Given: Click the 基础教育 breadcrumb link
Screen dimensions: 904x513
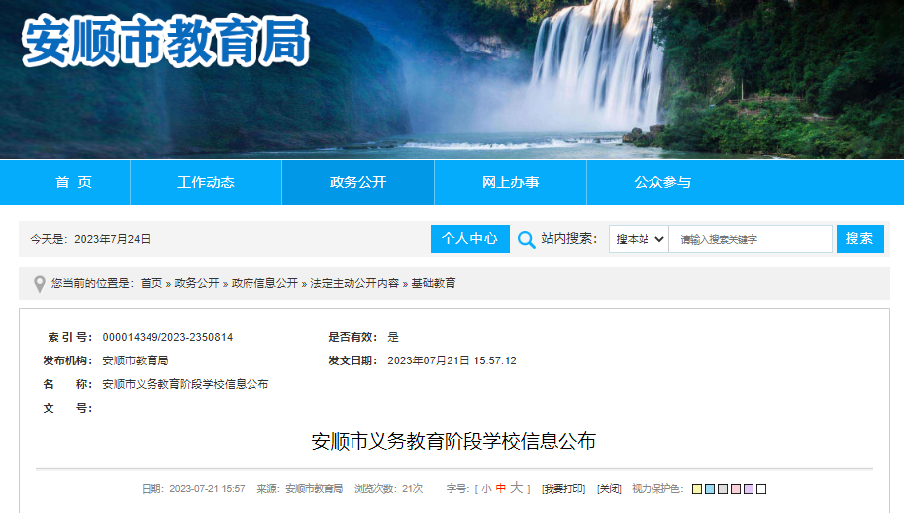Looking at the screenshot, I should (x=434, y=283).
